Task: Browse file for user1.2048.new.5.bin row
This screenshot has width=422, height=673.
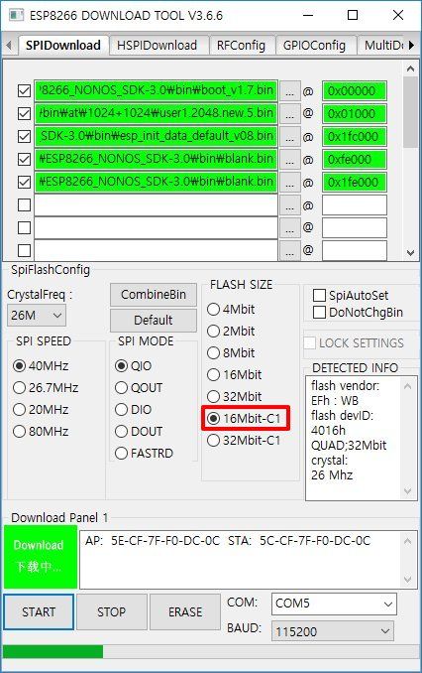Action: [290, 114]
